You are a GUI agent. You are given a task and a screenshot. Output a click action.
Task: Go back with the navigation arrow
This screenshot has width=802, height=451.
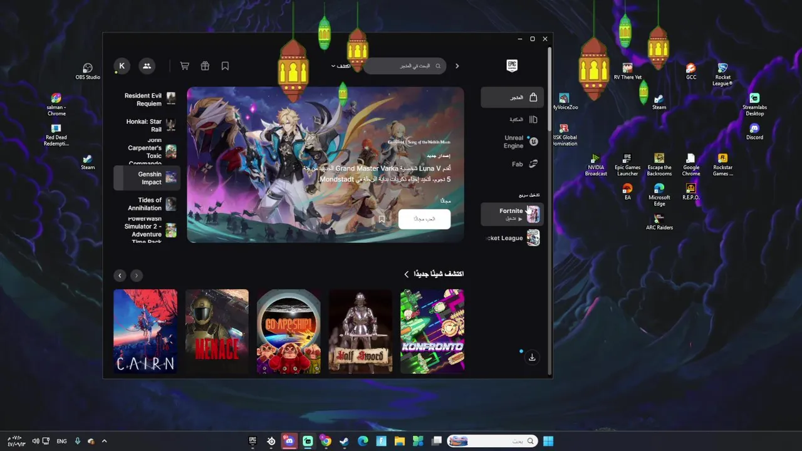point(457,66)
